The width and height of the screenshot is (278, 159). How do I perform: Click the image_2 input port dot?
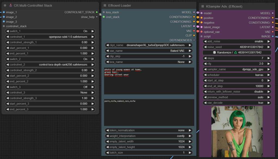point(4,17)
